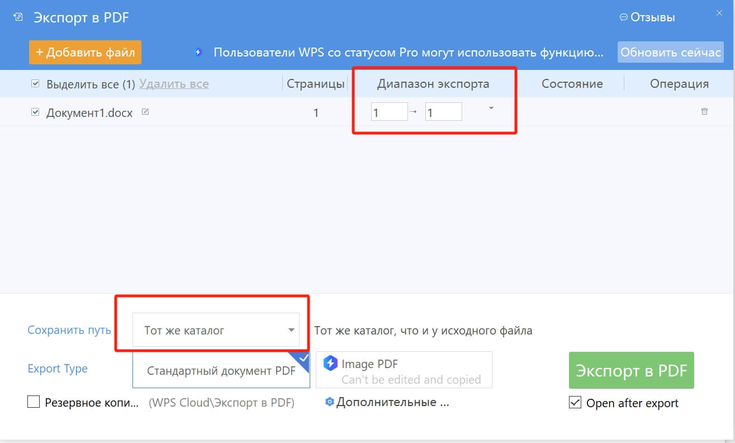Click the Добавить файл button
The height and width of the screenshot is (443, 735).
(85, 51)
